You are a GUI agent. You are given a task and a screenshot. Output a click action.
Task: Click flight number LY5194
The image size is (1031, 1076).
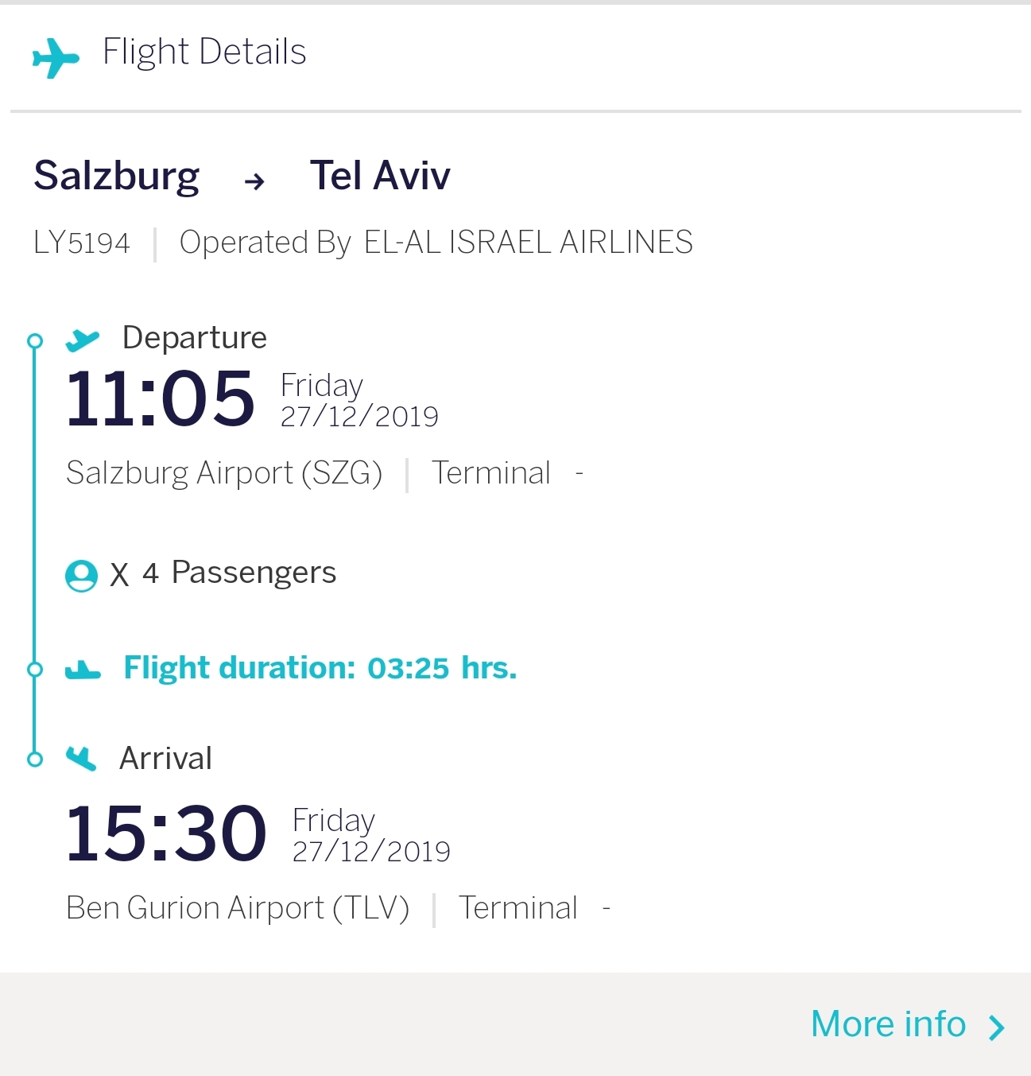click(82, 243)
